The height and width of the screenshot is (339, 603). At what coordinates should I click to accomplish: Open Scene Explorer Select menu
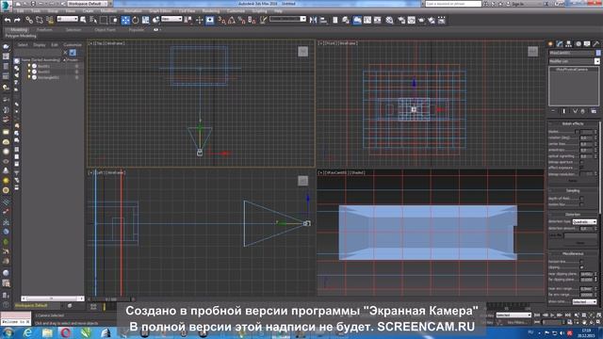click(x=23, y=45)
